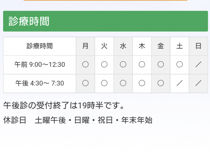The height and width of the screenshot is (157, 210).
Task: Click the slash mark for Saturday afternoon
Action: pos(179,83)
